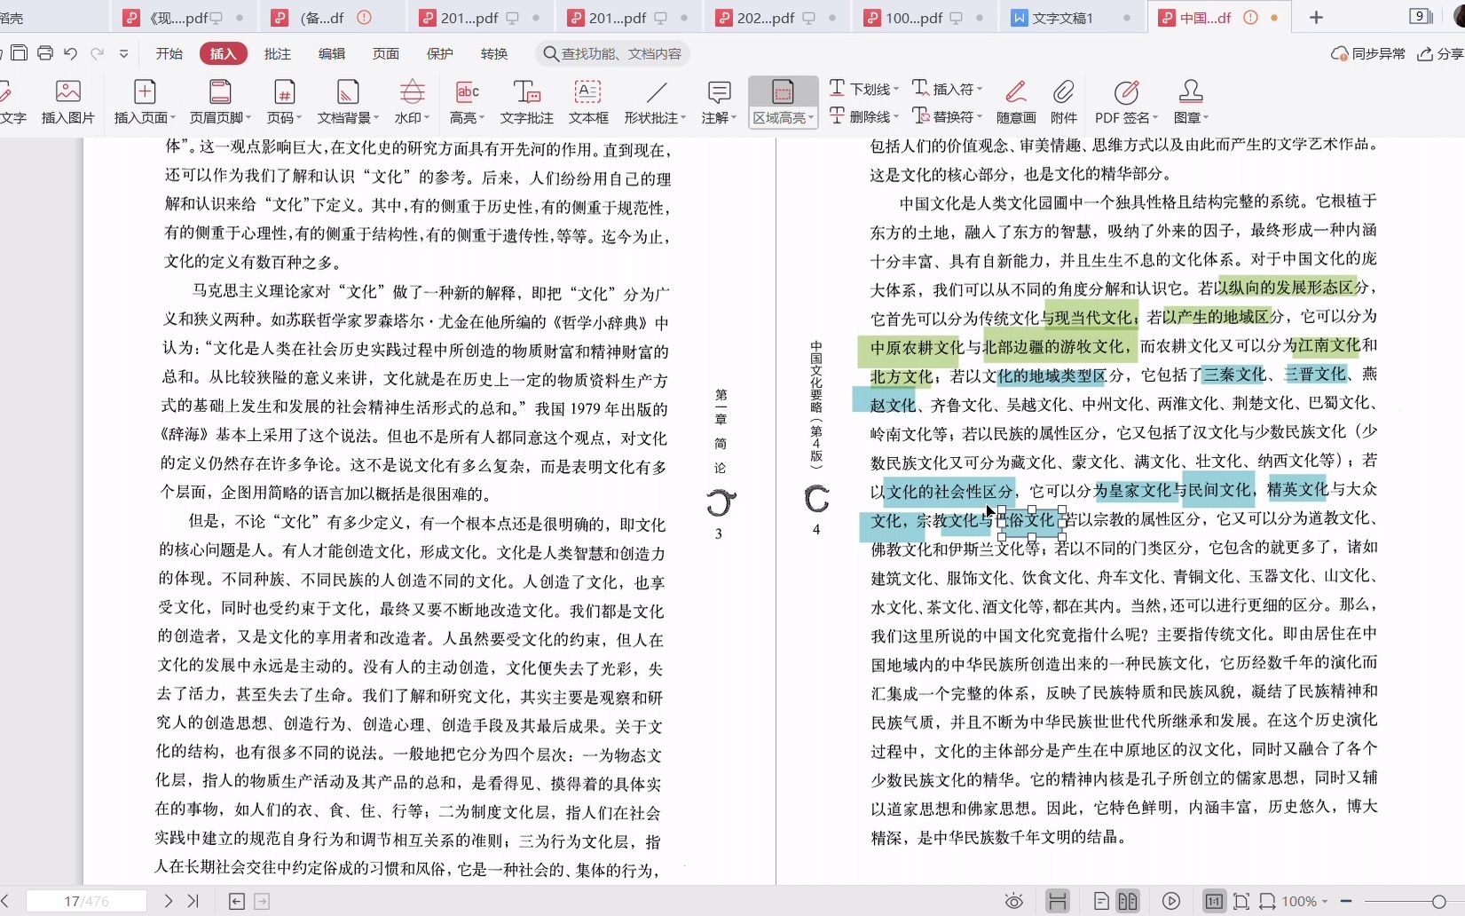The height and width of the screenshot is (916, 1465).
Task: Click the PDF Signature (PDF 签名) icon
Action: (1126, 91)
